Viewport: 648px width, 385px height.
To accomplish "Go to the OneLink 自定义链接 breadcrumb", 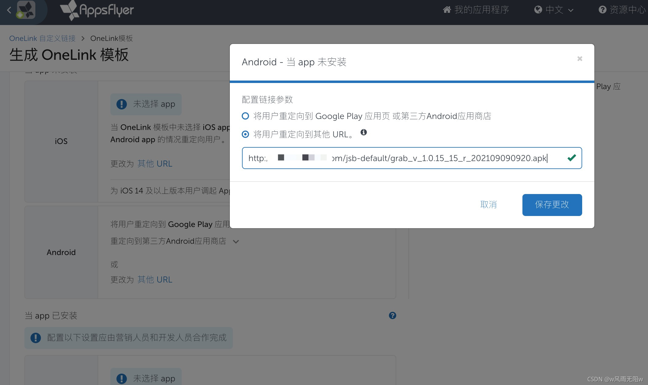I will (42, 38).
